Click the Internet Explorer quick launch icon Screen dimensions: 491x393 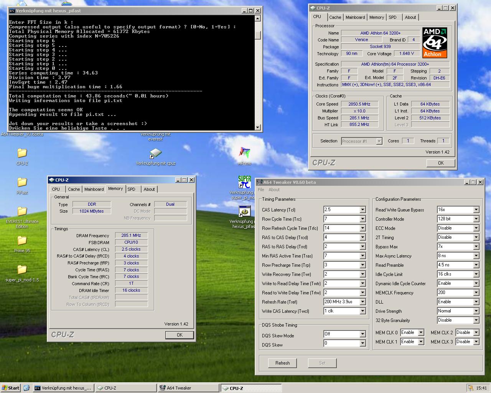tap(26, 388)
